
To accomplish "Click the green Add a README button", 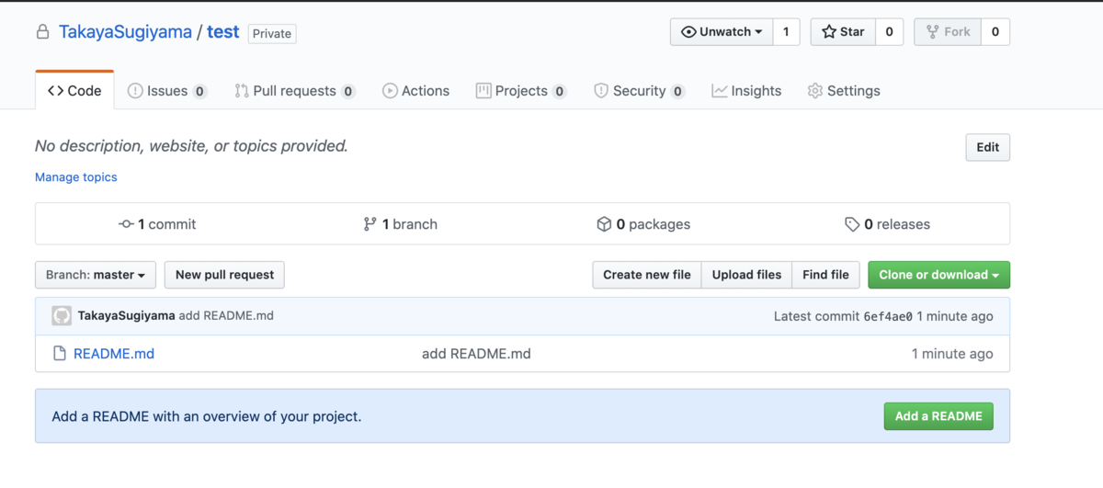I will pyautogui.click(x=938, y=415).
